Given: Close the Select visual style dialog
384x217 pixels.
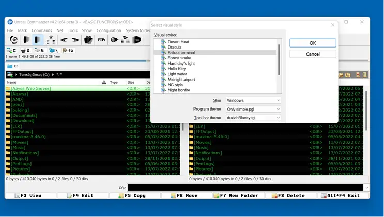Looking at the screenshot, I should pos(332,25).
